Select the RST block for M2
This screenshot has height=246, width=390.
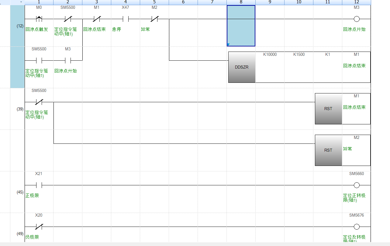pyautogui.click(x=328, y=150)
